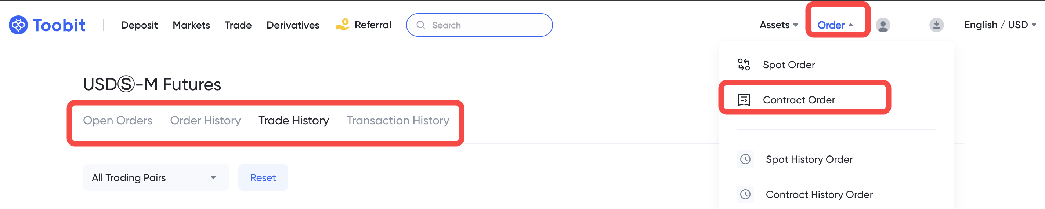
Task: Open the English / USD language selector
Action: point(999,25)
